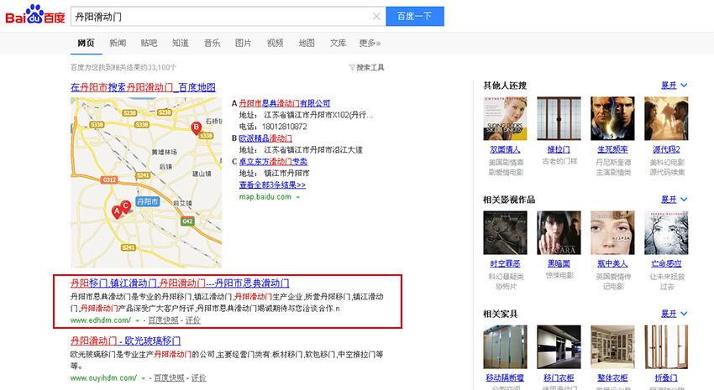Viewport: 714px width, 390px height.
Task: Open 丹阳市恩典滑动门有限公司 map result
Action: (x=285, y=103)
